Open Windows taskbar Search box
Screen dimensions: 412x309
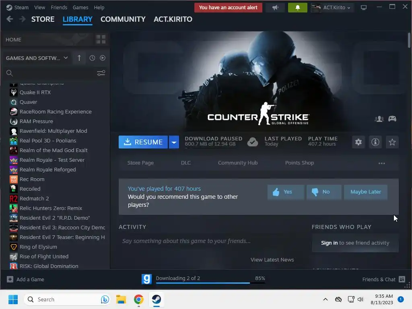[67, 299]
